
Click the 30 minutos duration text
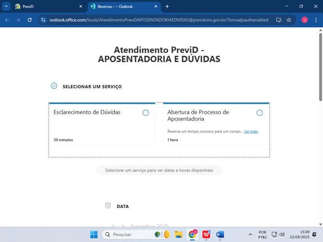pyautogui.click(x=63, y=140)
